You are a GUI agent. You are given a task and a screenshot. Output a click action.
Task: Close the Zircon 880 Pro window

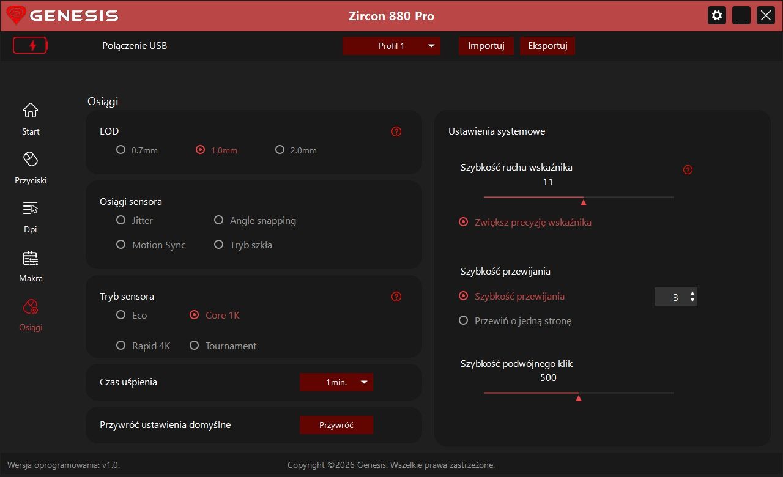[766, 15]
